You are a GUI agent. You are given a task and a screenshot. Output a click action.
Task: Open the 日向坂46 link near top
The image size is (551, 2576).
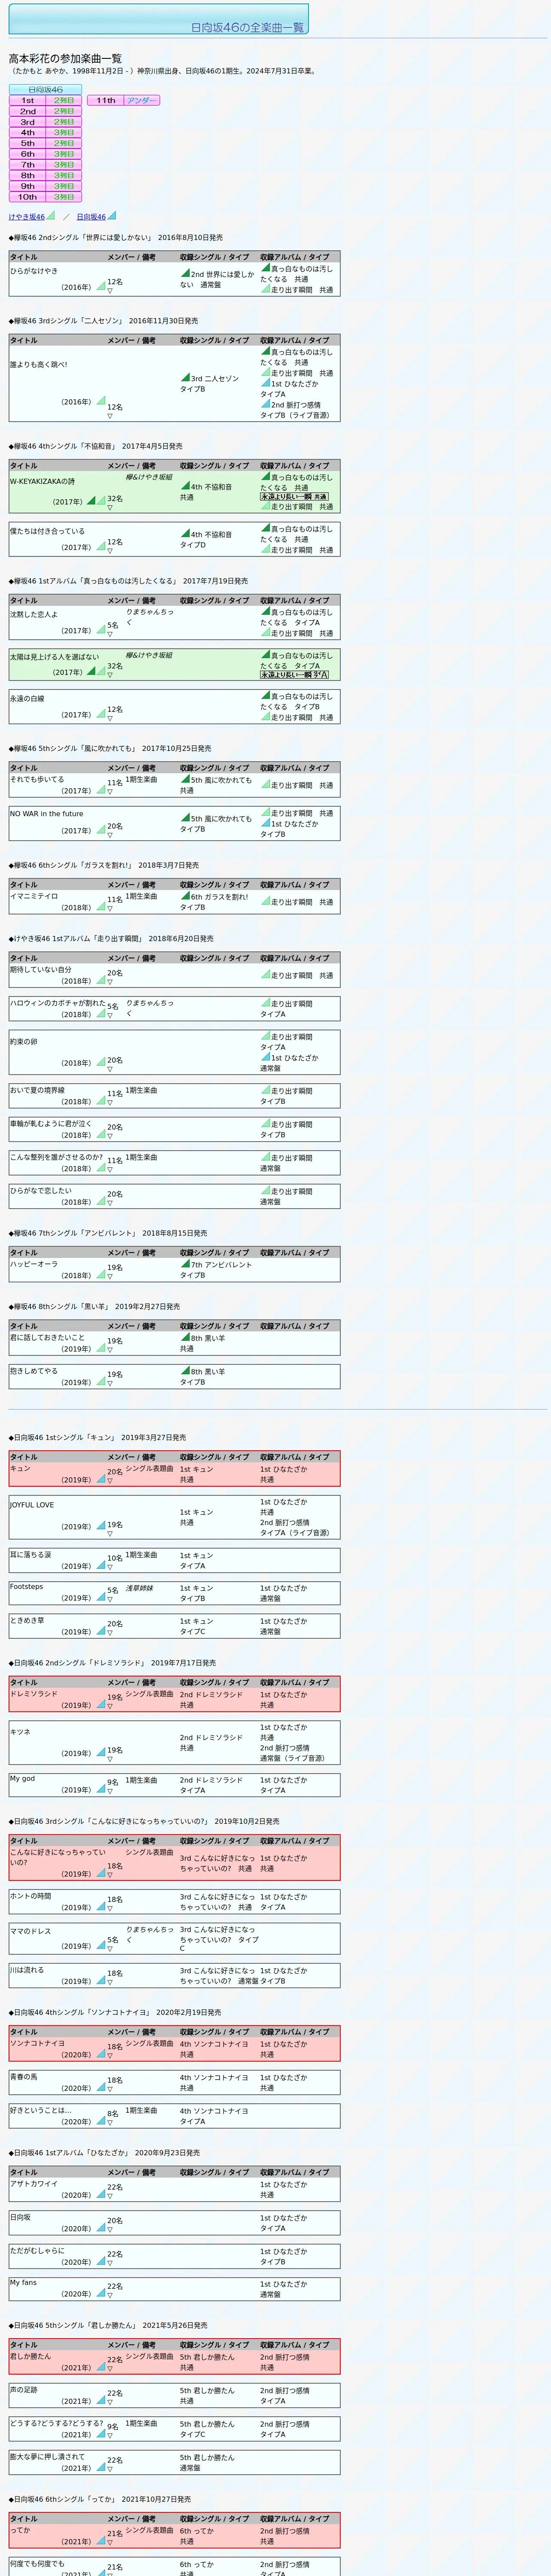(91, 216)
